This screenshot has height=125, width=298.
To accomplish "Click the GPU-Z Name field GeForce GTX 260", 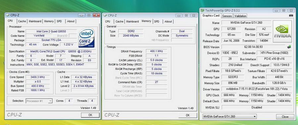I will tap(246, 23).
